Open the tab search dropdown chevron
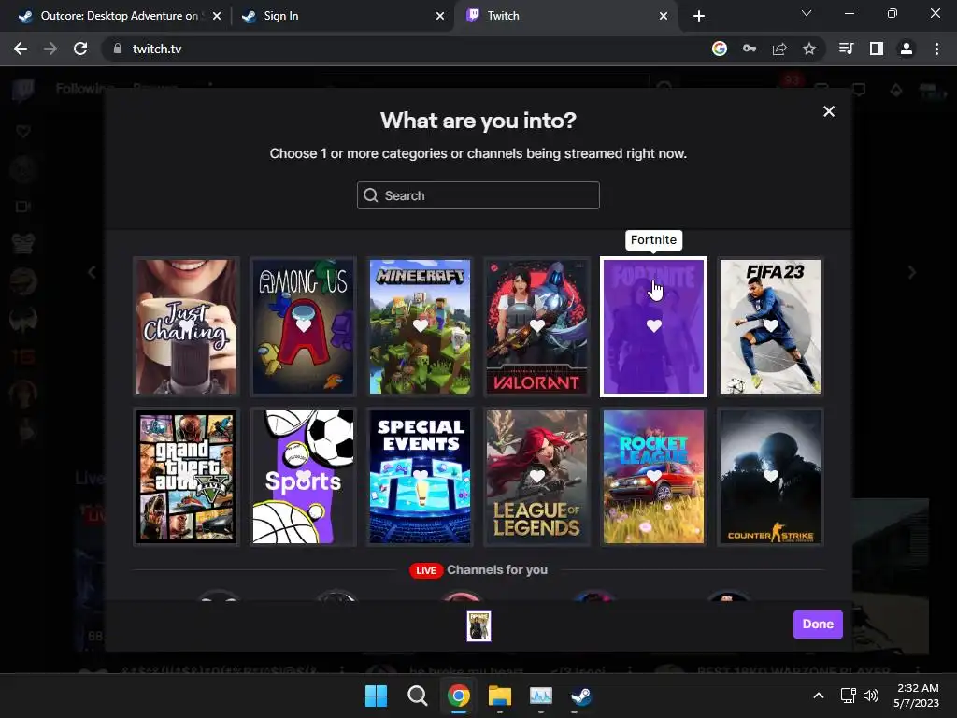The height and width of the screenshot is (718, 957). 807,13
